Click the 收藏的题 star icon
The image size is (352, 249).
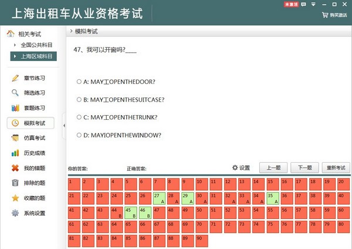point(15,198)
